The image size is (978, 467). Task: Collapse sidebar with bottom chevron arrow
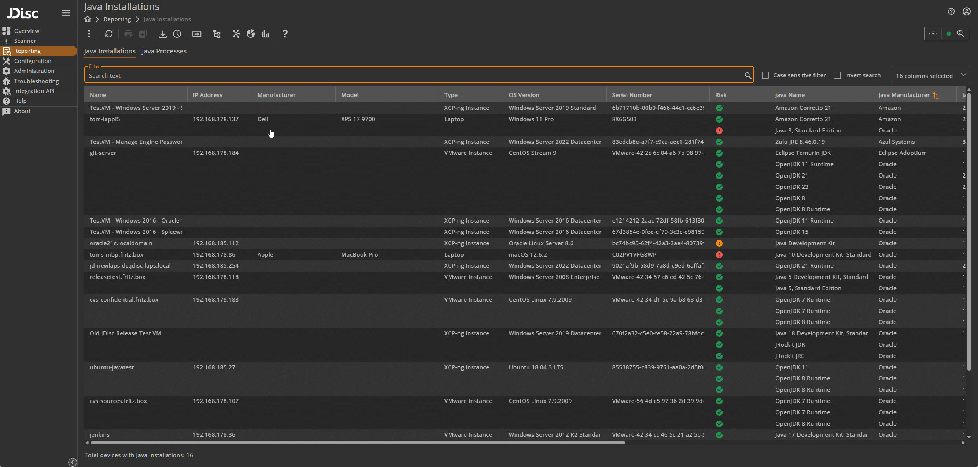[x=73, y=462]
